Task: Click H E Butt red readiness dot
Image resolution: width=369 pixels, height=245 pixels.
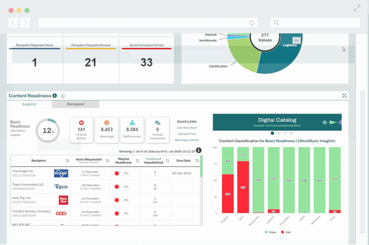Action: point(117,214)
